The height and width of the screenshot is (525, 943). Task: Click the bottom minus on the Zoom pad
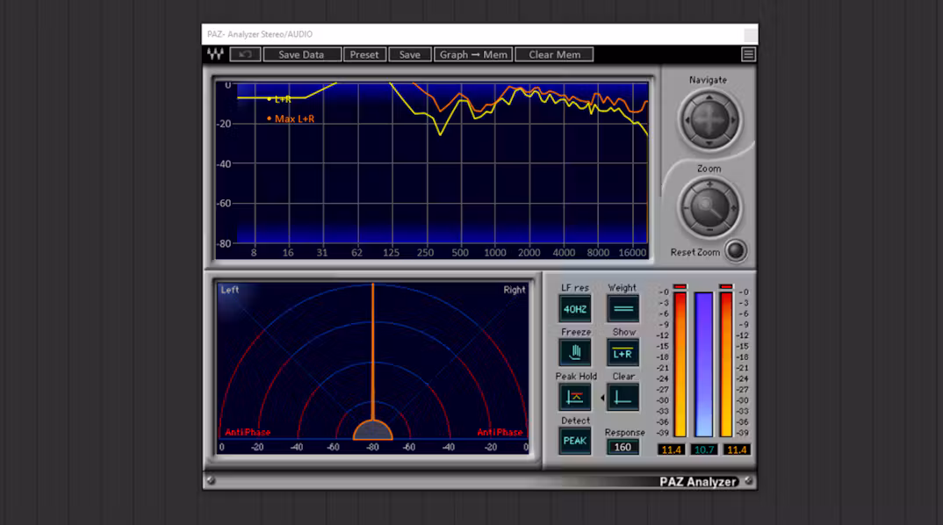click(x=709, y=230)
